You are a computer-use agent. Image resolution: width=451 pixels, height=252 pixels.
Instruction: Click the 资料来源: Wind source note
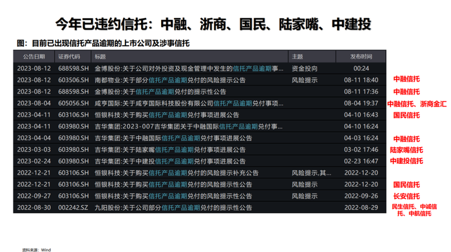coord(37,250)
